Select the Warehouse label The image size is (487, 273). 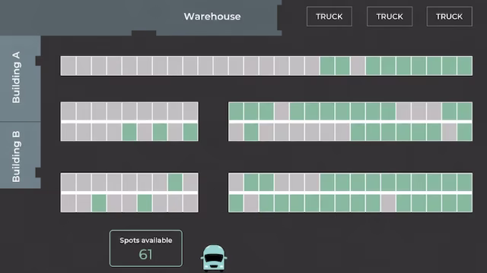[212, 17]
